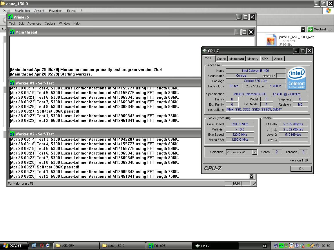
Task: Open the ? help menu in Explorer
Action: point(81,11)
